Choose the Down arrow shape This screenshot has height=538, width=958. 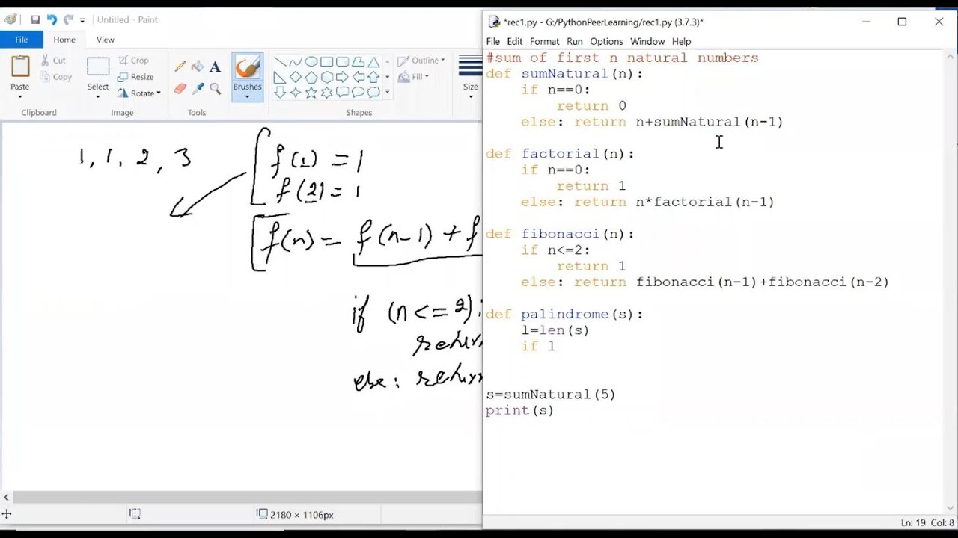280,93
